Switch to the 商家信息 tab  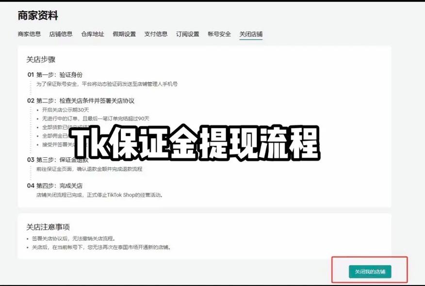29,34
